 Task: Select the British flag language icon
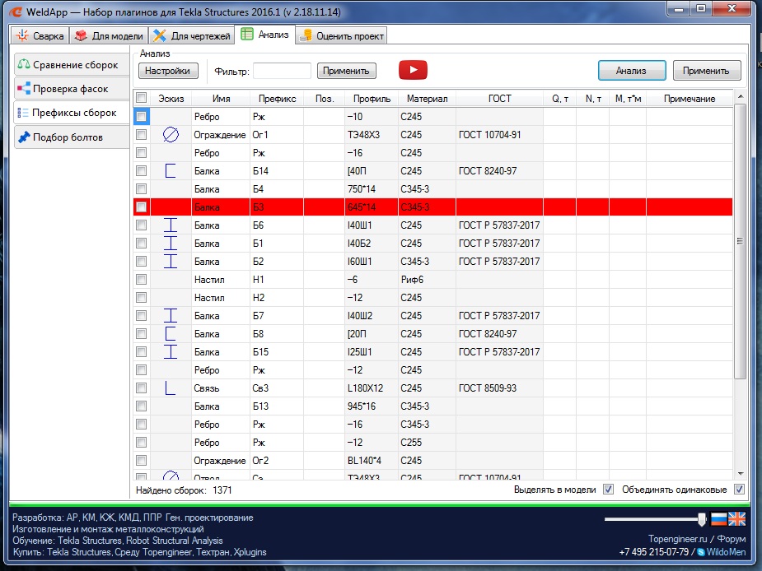[x=736, y=519]
